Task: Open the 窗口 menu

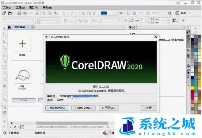Action: (34, 8)
